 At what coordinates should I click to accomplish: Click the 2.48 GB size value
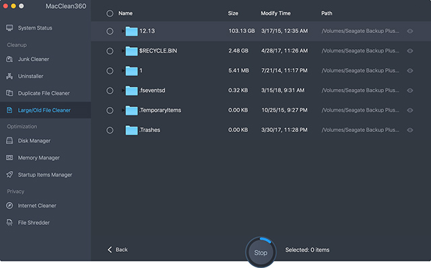(238, 51)
